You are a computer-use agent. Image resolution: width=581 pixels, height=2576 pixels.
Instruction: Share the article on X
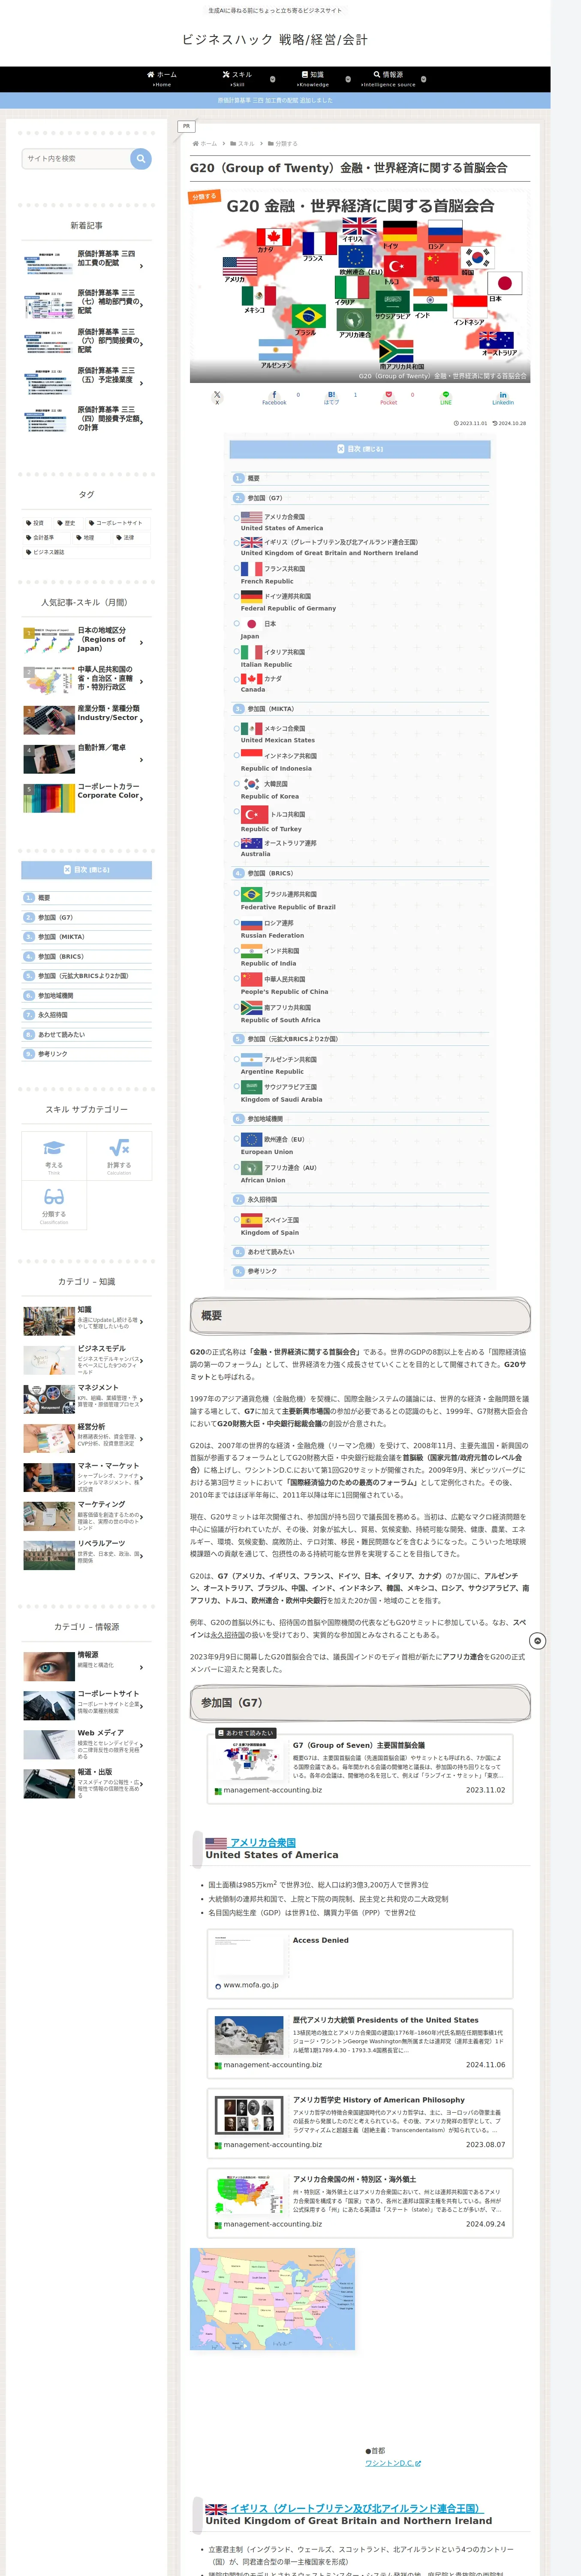pyautogui.click(x=217, y=397)
